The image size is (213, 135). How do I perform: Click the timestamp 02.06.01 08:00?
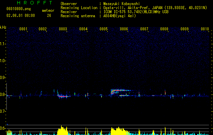21,16
